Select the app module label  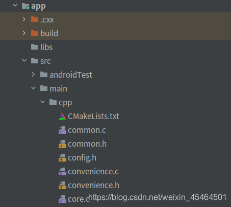[x=38, y=7]
